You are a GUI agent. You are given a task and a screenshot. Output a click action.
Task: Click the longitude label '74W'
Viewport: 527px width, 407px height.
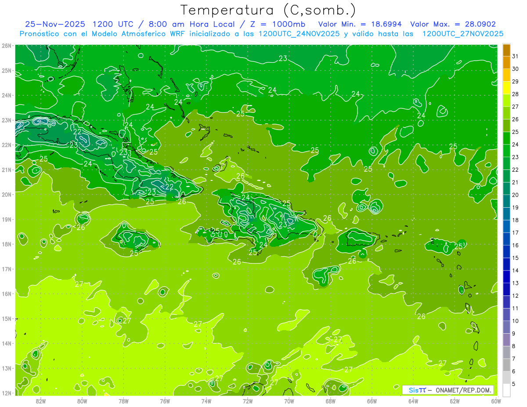coord(206,400)
